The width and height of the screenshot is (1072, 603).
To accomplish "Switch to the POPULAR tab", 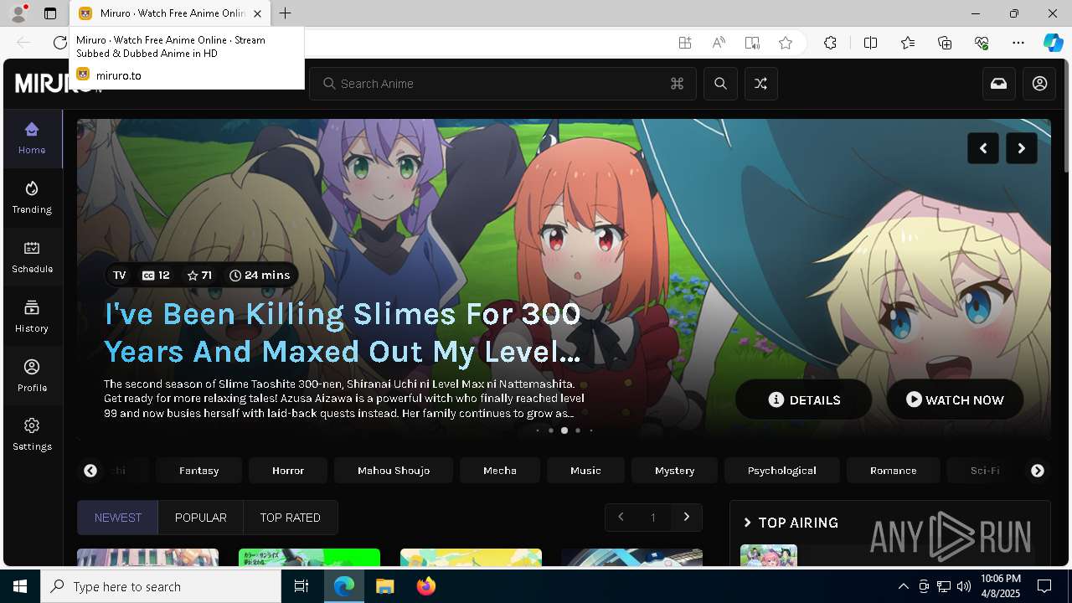I will point(201,518).
